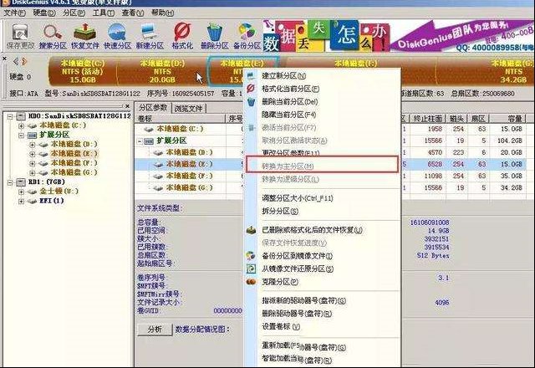
Task: Select partition C block in disk map
Action: (83, 71)
